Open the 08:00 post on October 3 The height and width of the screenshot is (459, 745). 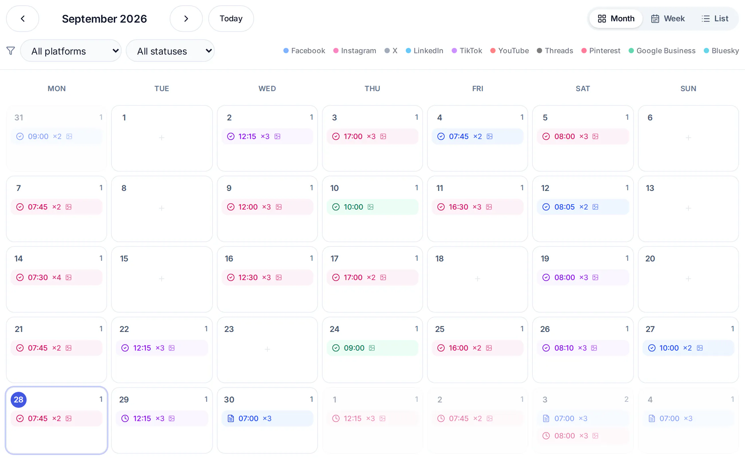coord(583,436)
